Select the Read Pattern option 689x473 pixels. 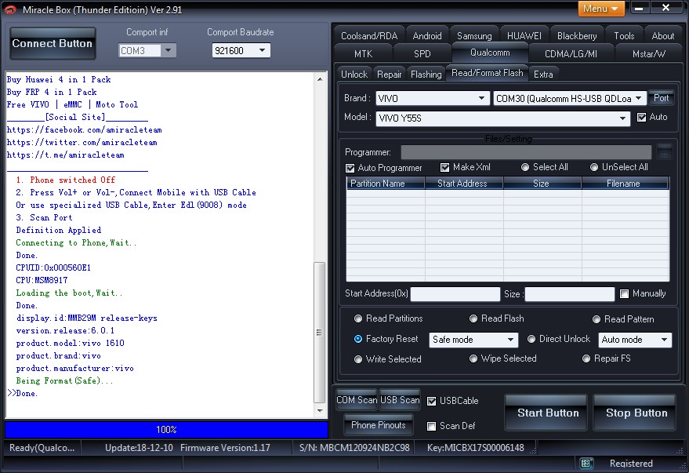[x=597, y=319]
